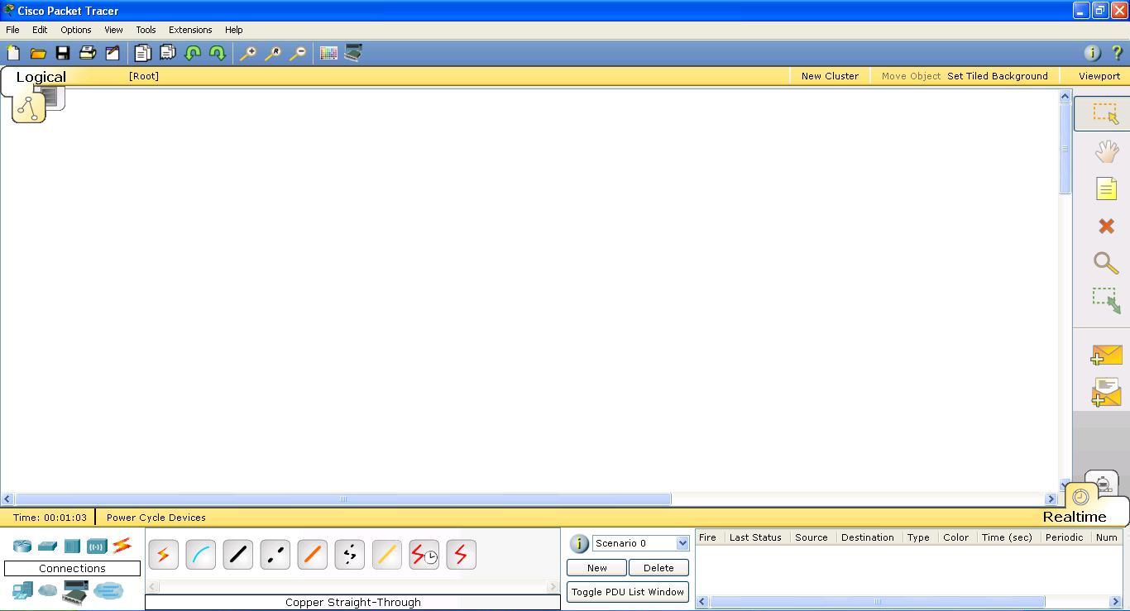
Task: Select the Hubs device category
Action: [72, 546]
